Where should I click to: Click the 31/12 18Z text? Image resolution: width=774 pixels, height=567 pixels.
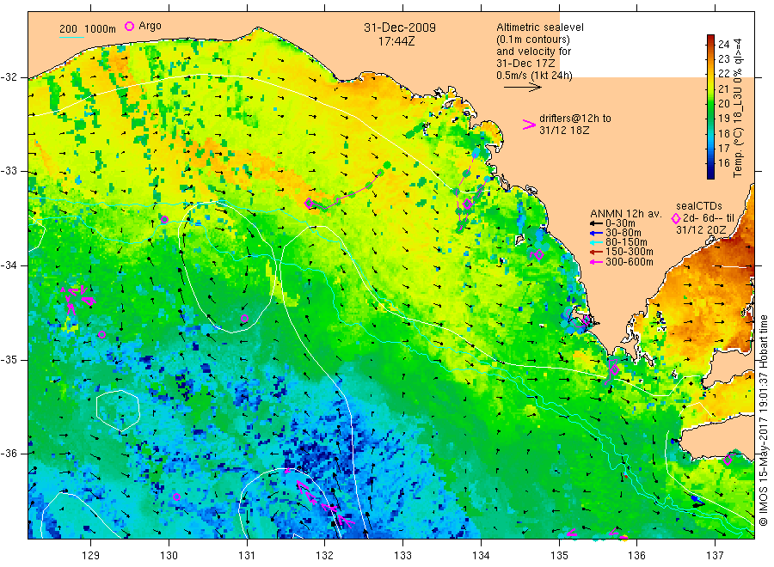point(564,131)
